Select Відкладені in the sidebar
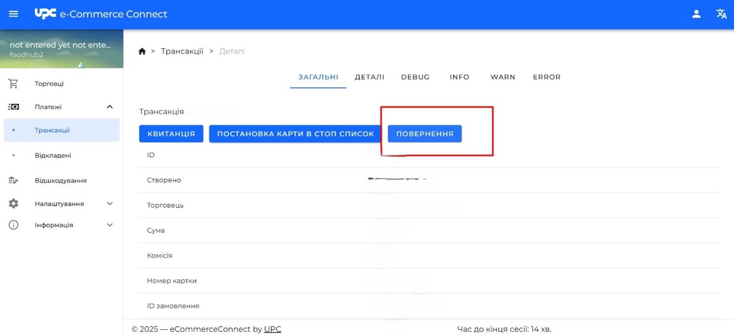734x336 pixels. [53, 155]
